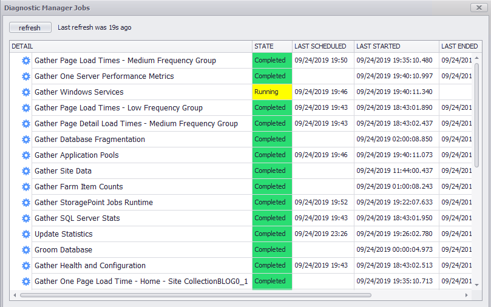Select the yellow Running state cell
The image size is (491, 307).
(x=272, y=92)
